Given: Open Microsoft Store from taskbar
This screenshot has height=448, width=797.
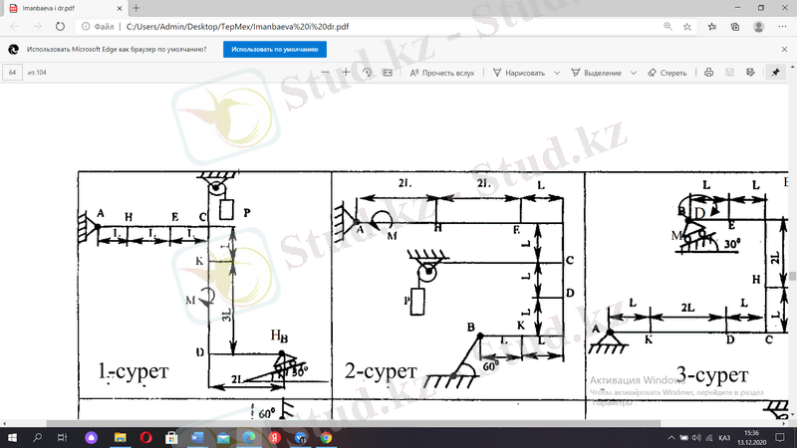Looking at the screenshot, I should point(171,437).
